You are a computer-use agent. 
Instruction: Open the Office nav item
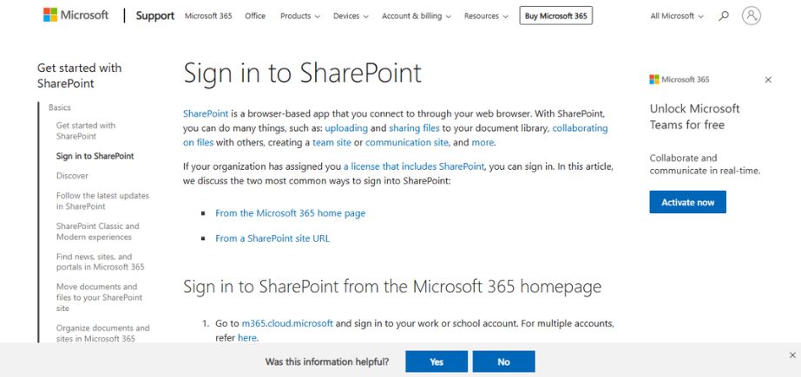(x=255, y=16)
